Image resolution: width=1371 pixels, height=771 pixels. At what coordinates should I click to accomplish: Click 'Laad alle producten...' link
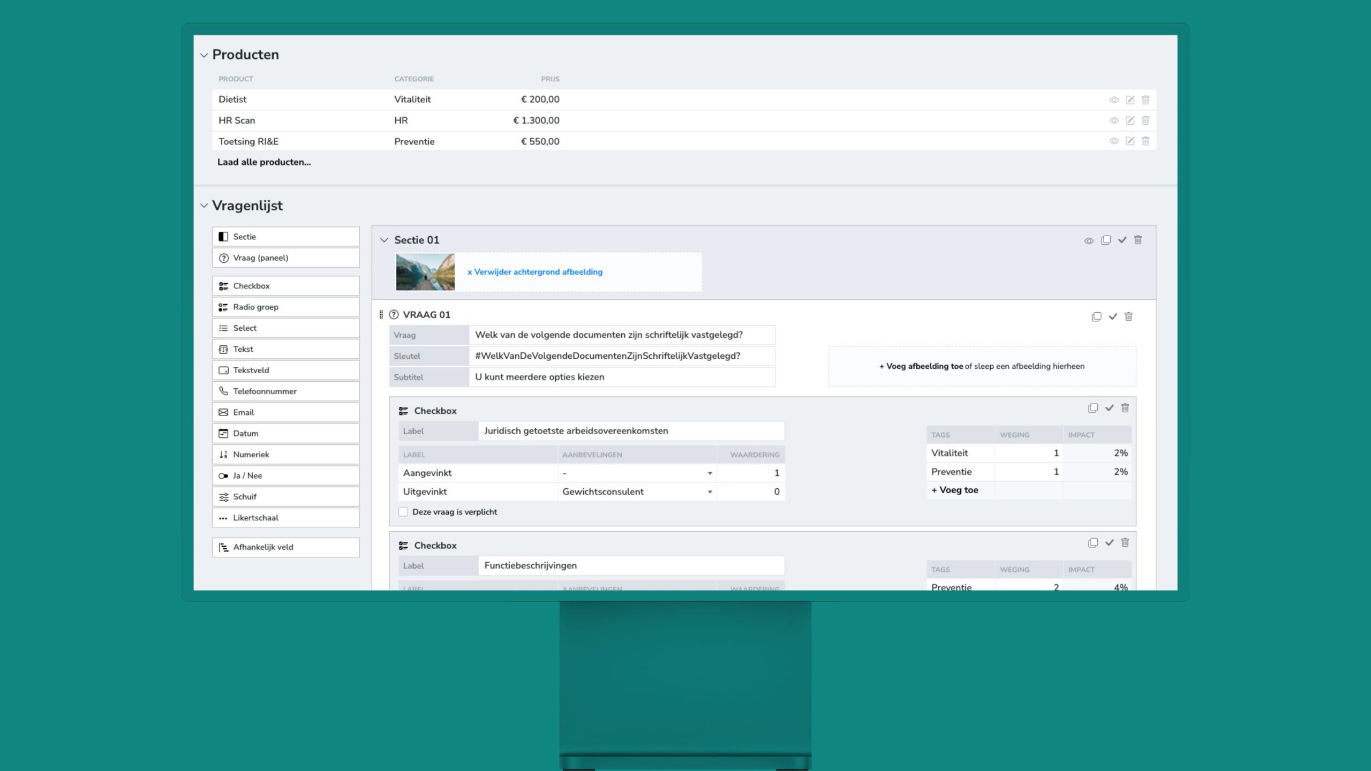point(263,162)
